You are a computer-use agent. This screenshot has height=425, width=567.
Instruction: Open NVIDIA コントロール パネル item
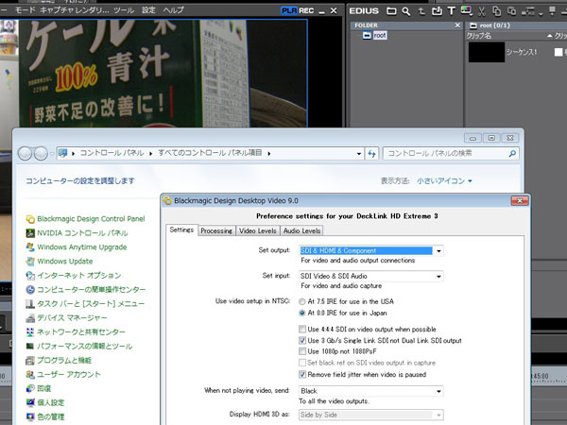77,233
